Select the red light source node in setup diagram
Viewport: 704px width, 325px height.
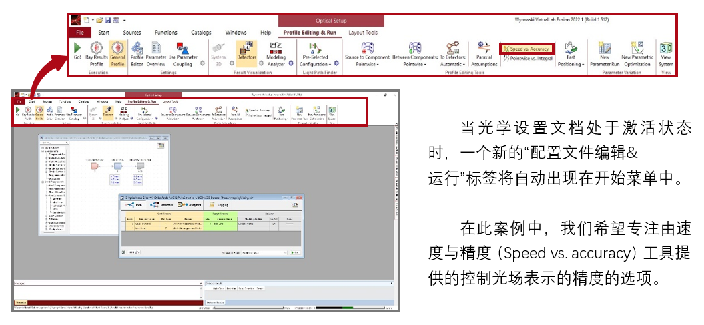[95, 166]
